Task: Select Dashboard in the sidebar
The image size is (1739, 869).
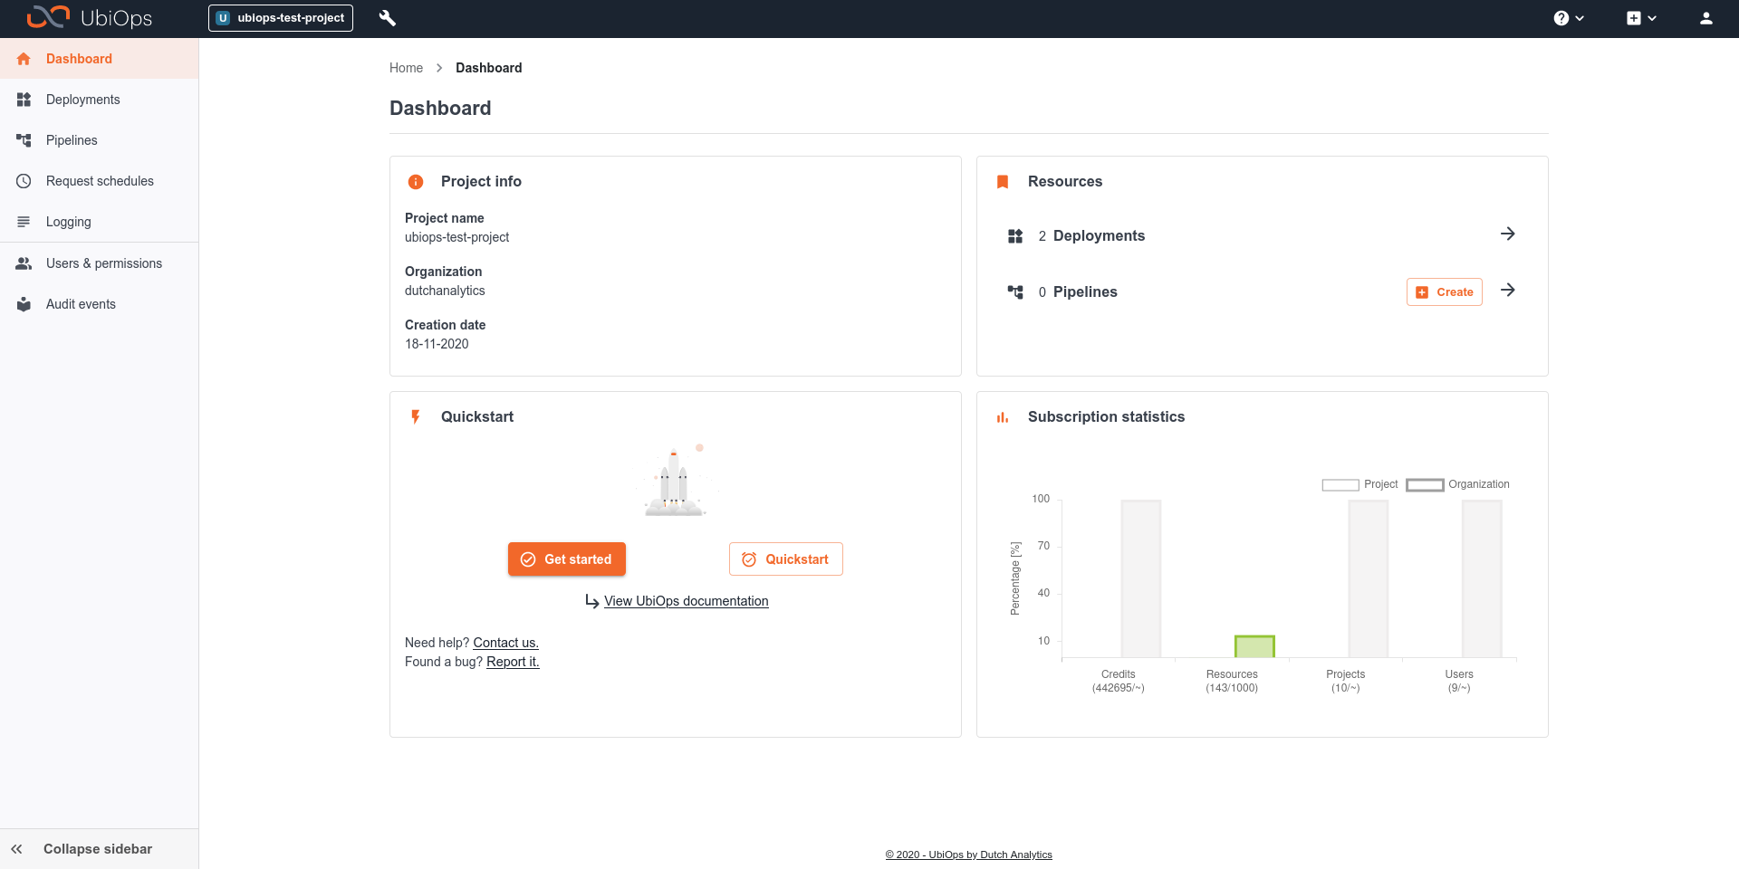Action: 100,59
